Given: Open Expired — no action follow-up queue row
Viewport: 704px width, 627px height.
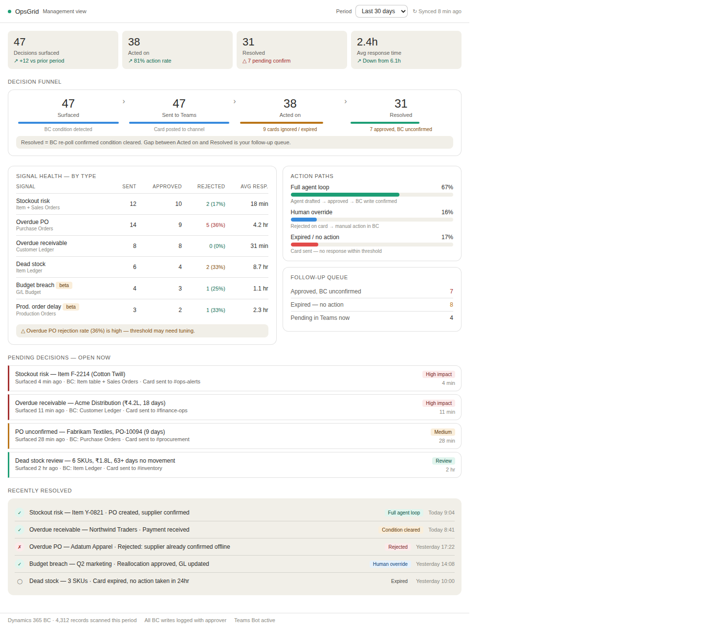Looking at the screenshot, I should (372, 305).
